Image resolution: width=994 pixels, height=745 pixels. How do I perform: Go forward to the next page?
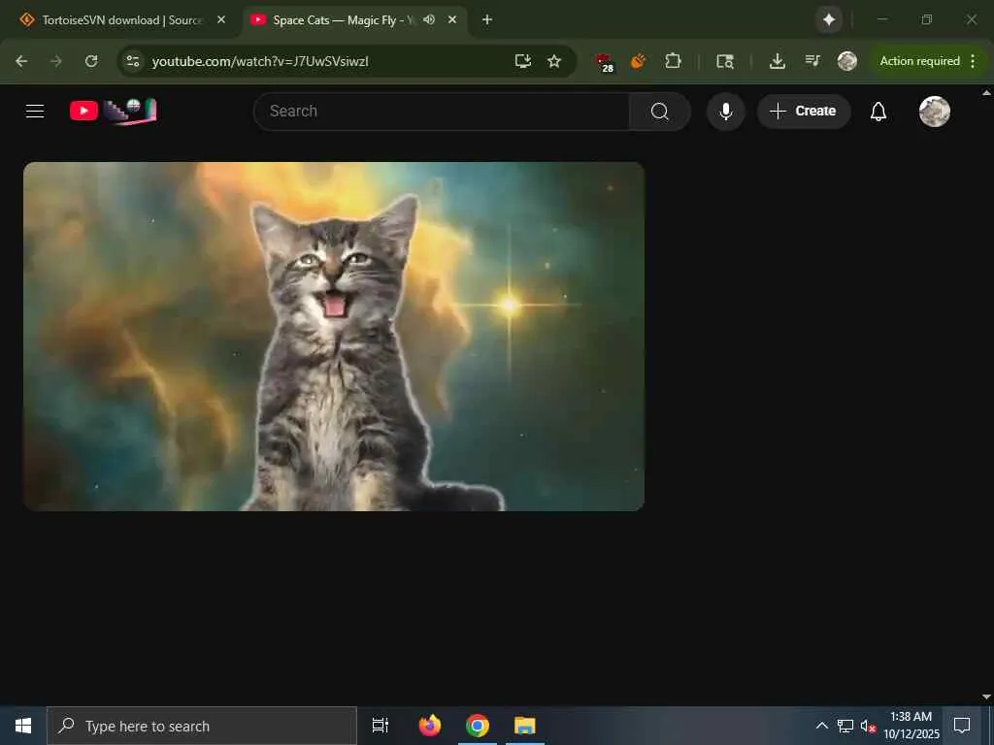pos(56,61)
